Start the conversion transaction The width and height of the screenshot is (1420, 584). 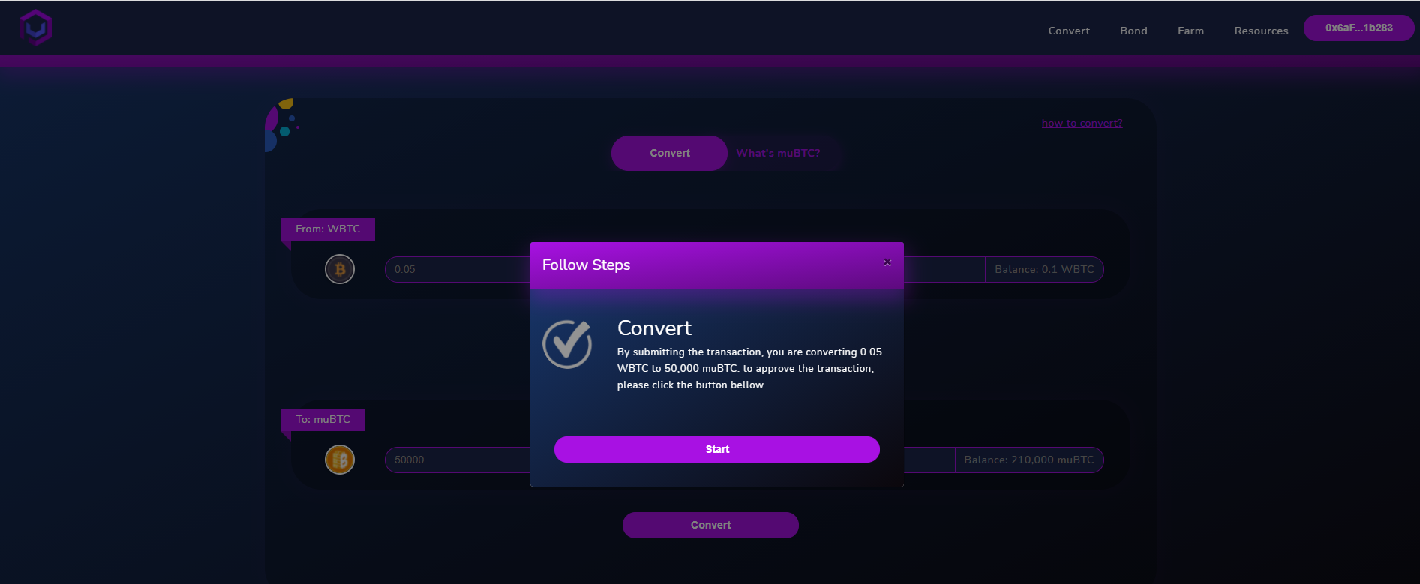coord(717,449)
